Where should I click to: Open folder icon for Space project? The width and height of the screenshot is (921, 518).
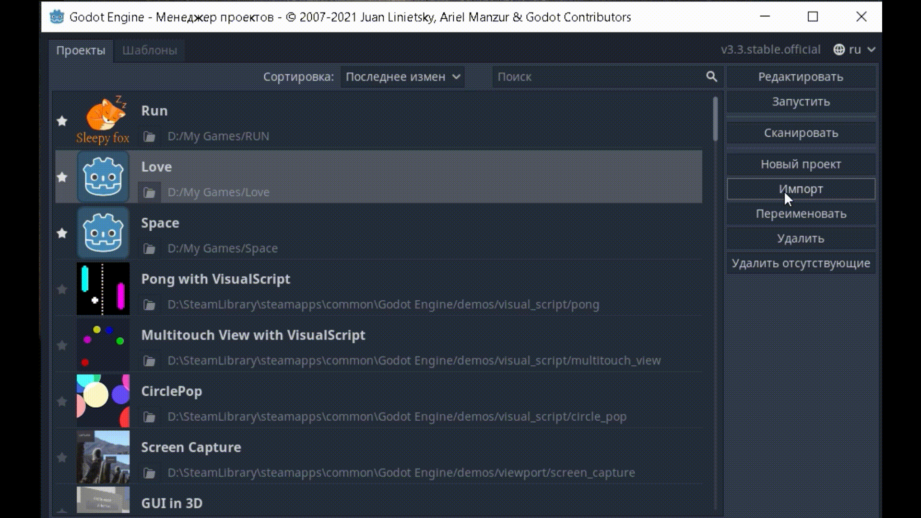pos(150,249)
